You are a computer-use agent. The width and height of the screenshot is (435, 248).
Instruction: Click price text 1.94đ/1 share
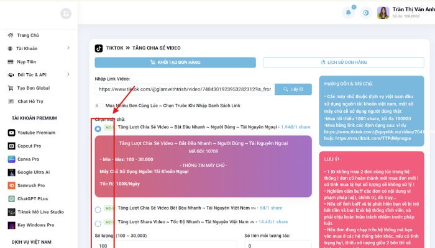[x=296, y=127]
